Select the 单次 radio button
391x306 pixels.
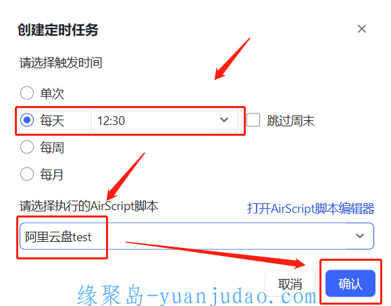pyautogui.click(x=27, y=93)
